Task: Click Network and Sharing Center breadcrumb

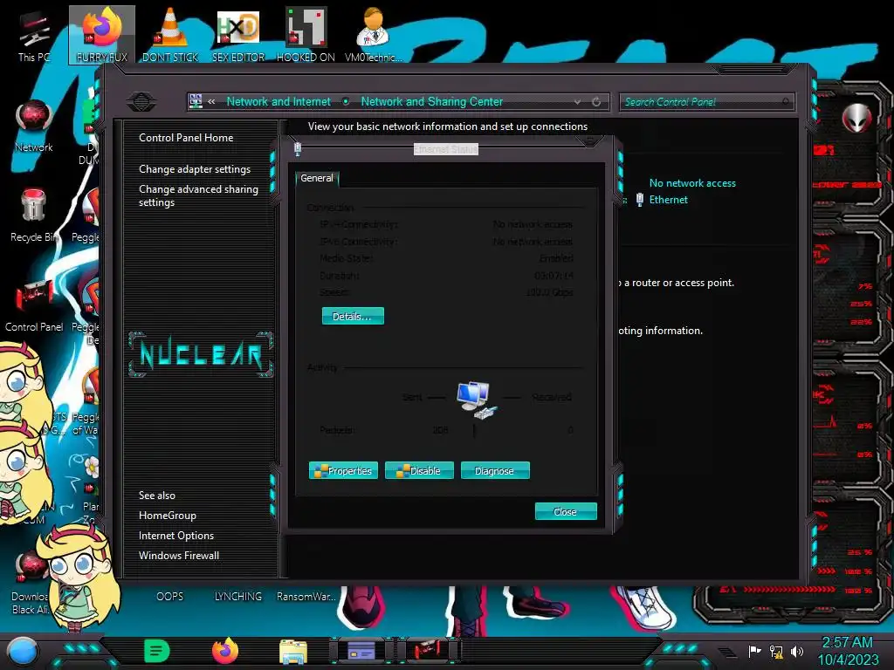Action: [x=431, y=101]
